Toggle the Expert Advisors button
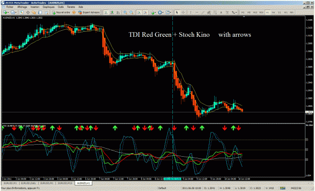The height and width of the screenshot is (191, 315). pyautogui.click(x=89, y=13)
